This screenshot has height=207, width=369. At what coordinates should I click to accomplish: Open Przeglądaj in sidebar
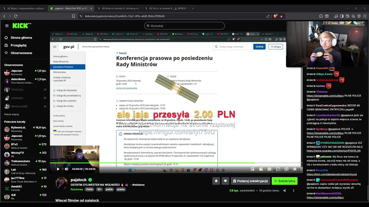coord(16,45)
